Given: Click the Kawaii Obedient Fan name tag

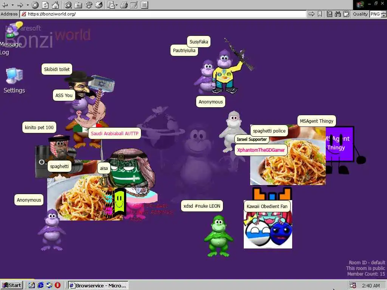Looking at the screenshot, I should pos(267,207).
